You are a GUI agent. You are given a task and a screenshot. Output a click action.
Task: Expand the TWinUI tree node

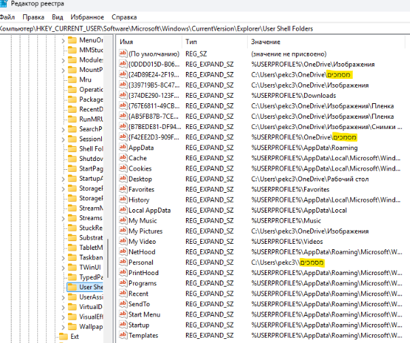(63, 268)
